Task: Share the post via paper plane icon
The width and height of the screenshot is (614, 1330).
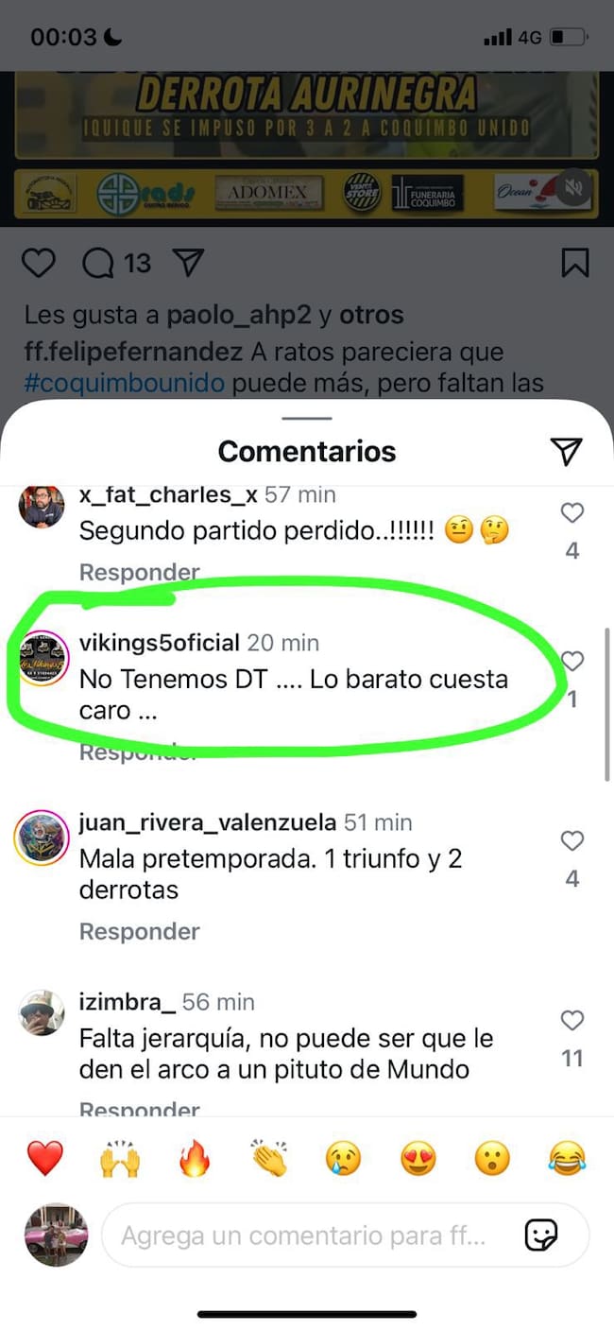Action: tap(188, 263)
